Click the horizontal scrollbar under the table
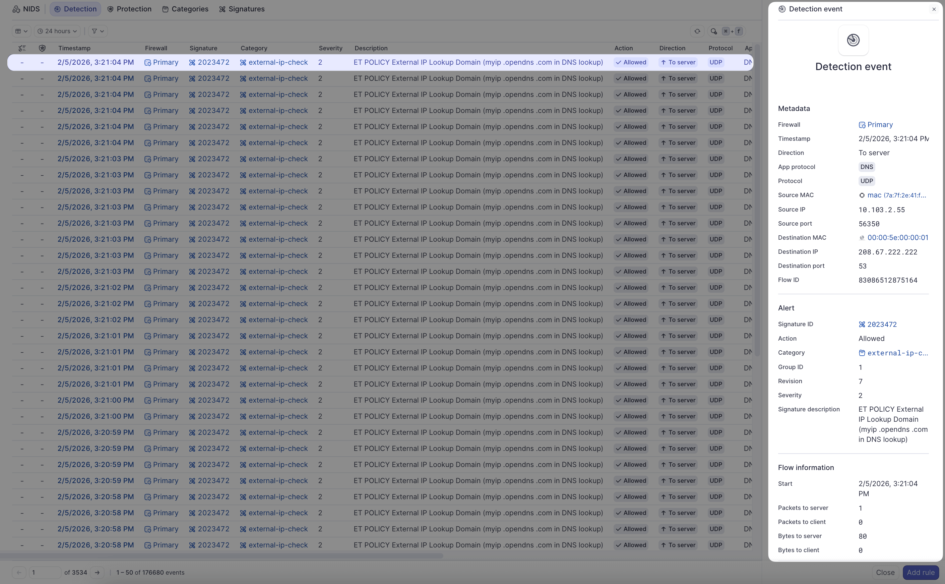The width and height of the screenshot is (945, 584). click(222, 556)
